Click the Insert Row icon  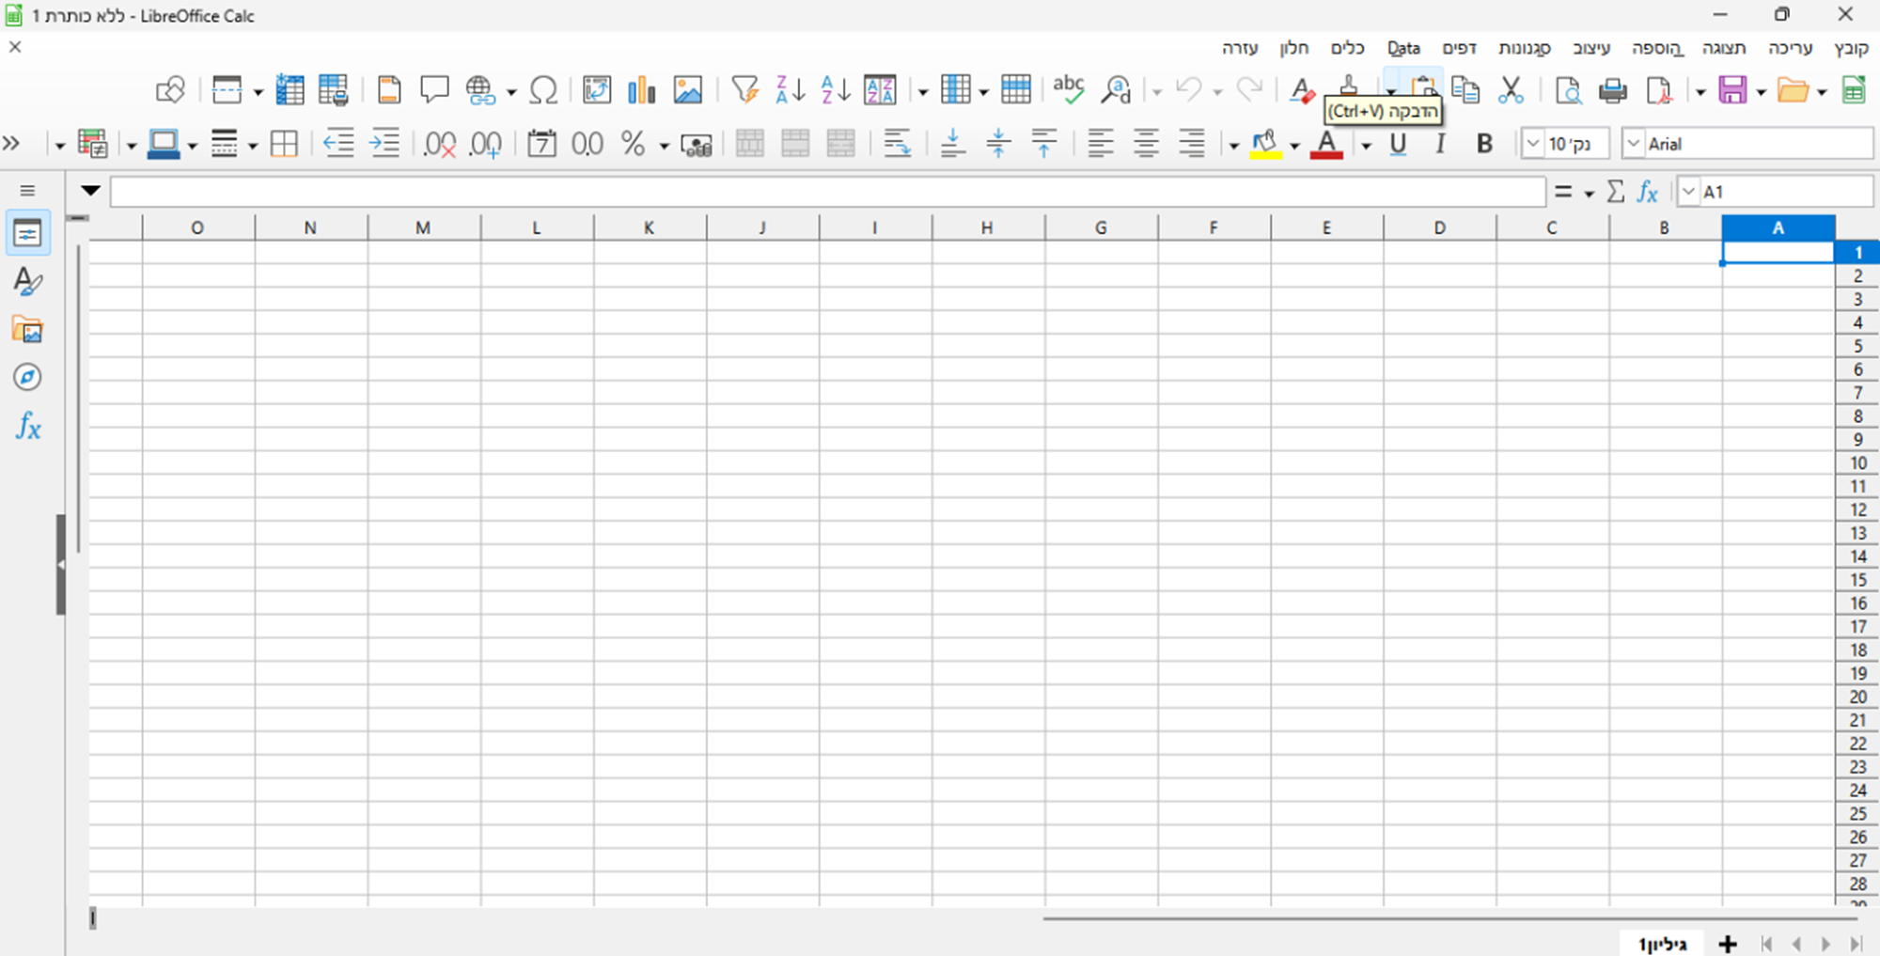1016,90
